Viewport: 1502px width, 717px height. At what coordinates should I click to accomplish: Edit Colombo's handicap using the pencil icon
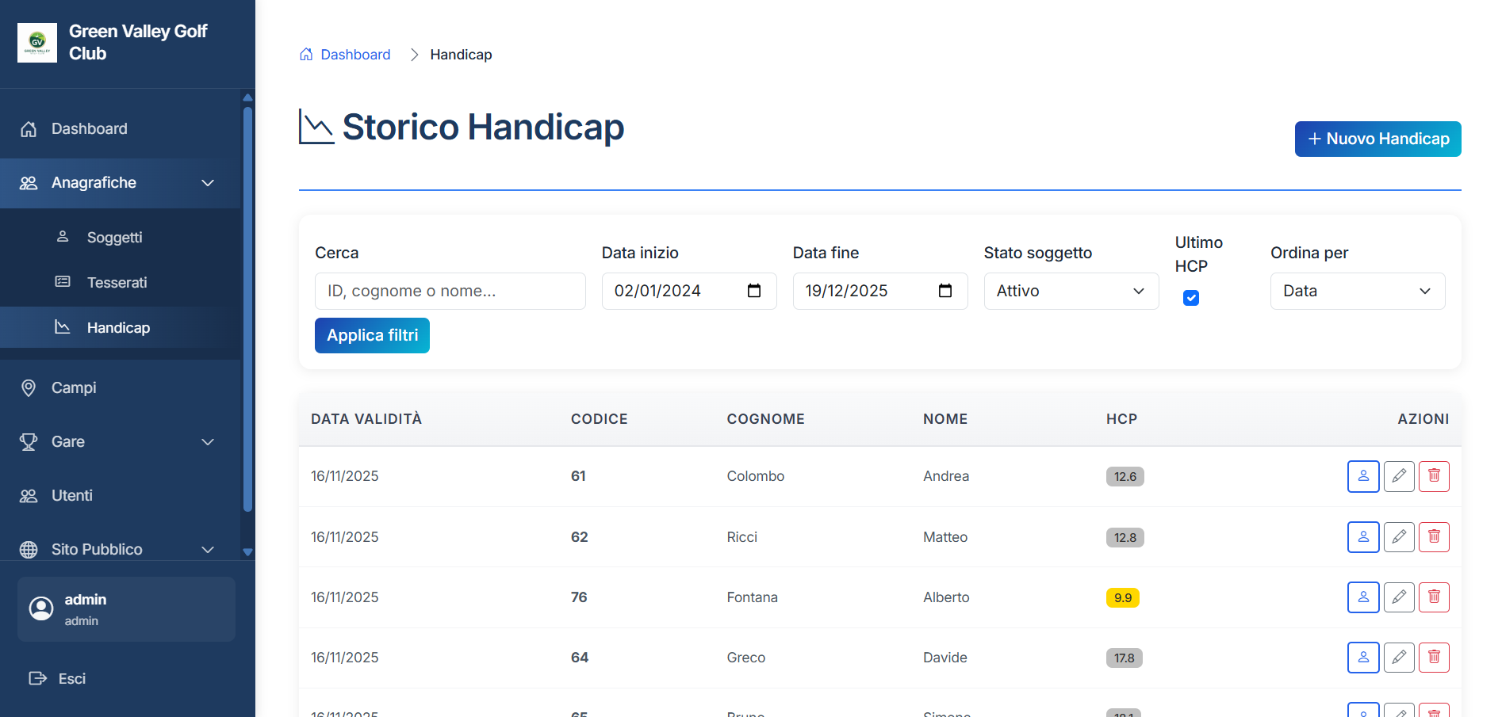point(1398,476)
